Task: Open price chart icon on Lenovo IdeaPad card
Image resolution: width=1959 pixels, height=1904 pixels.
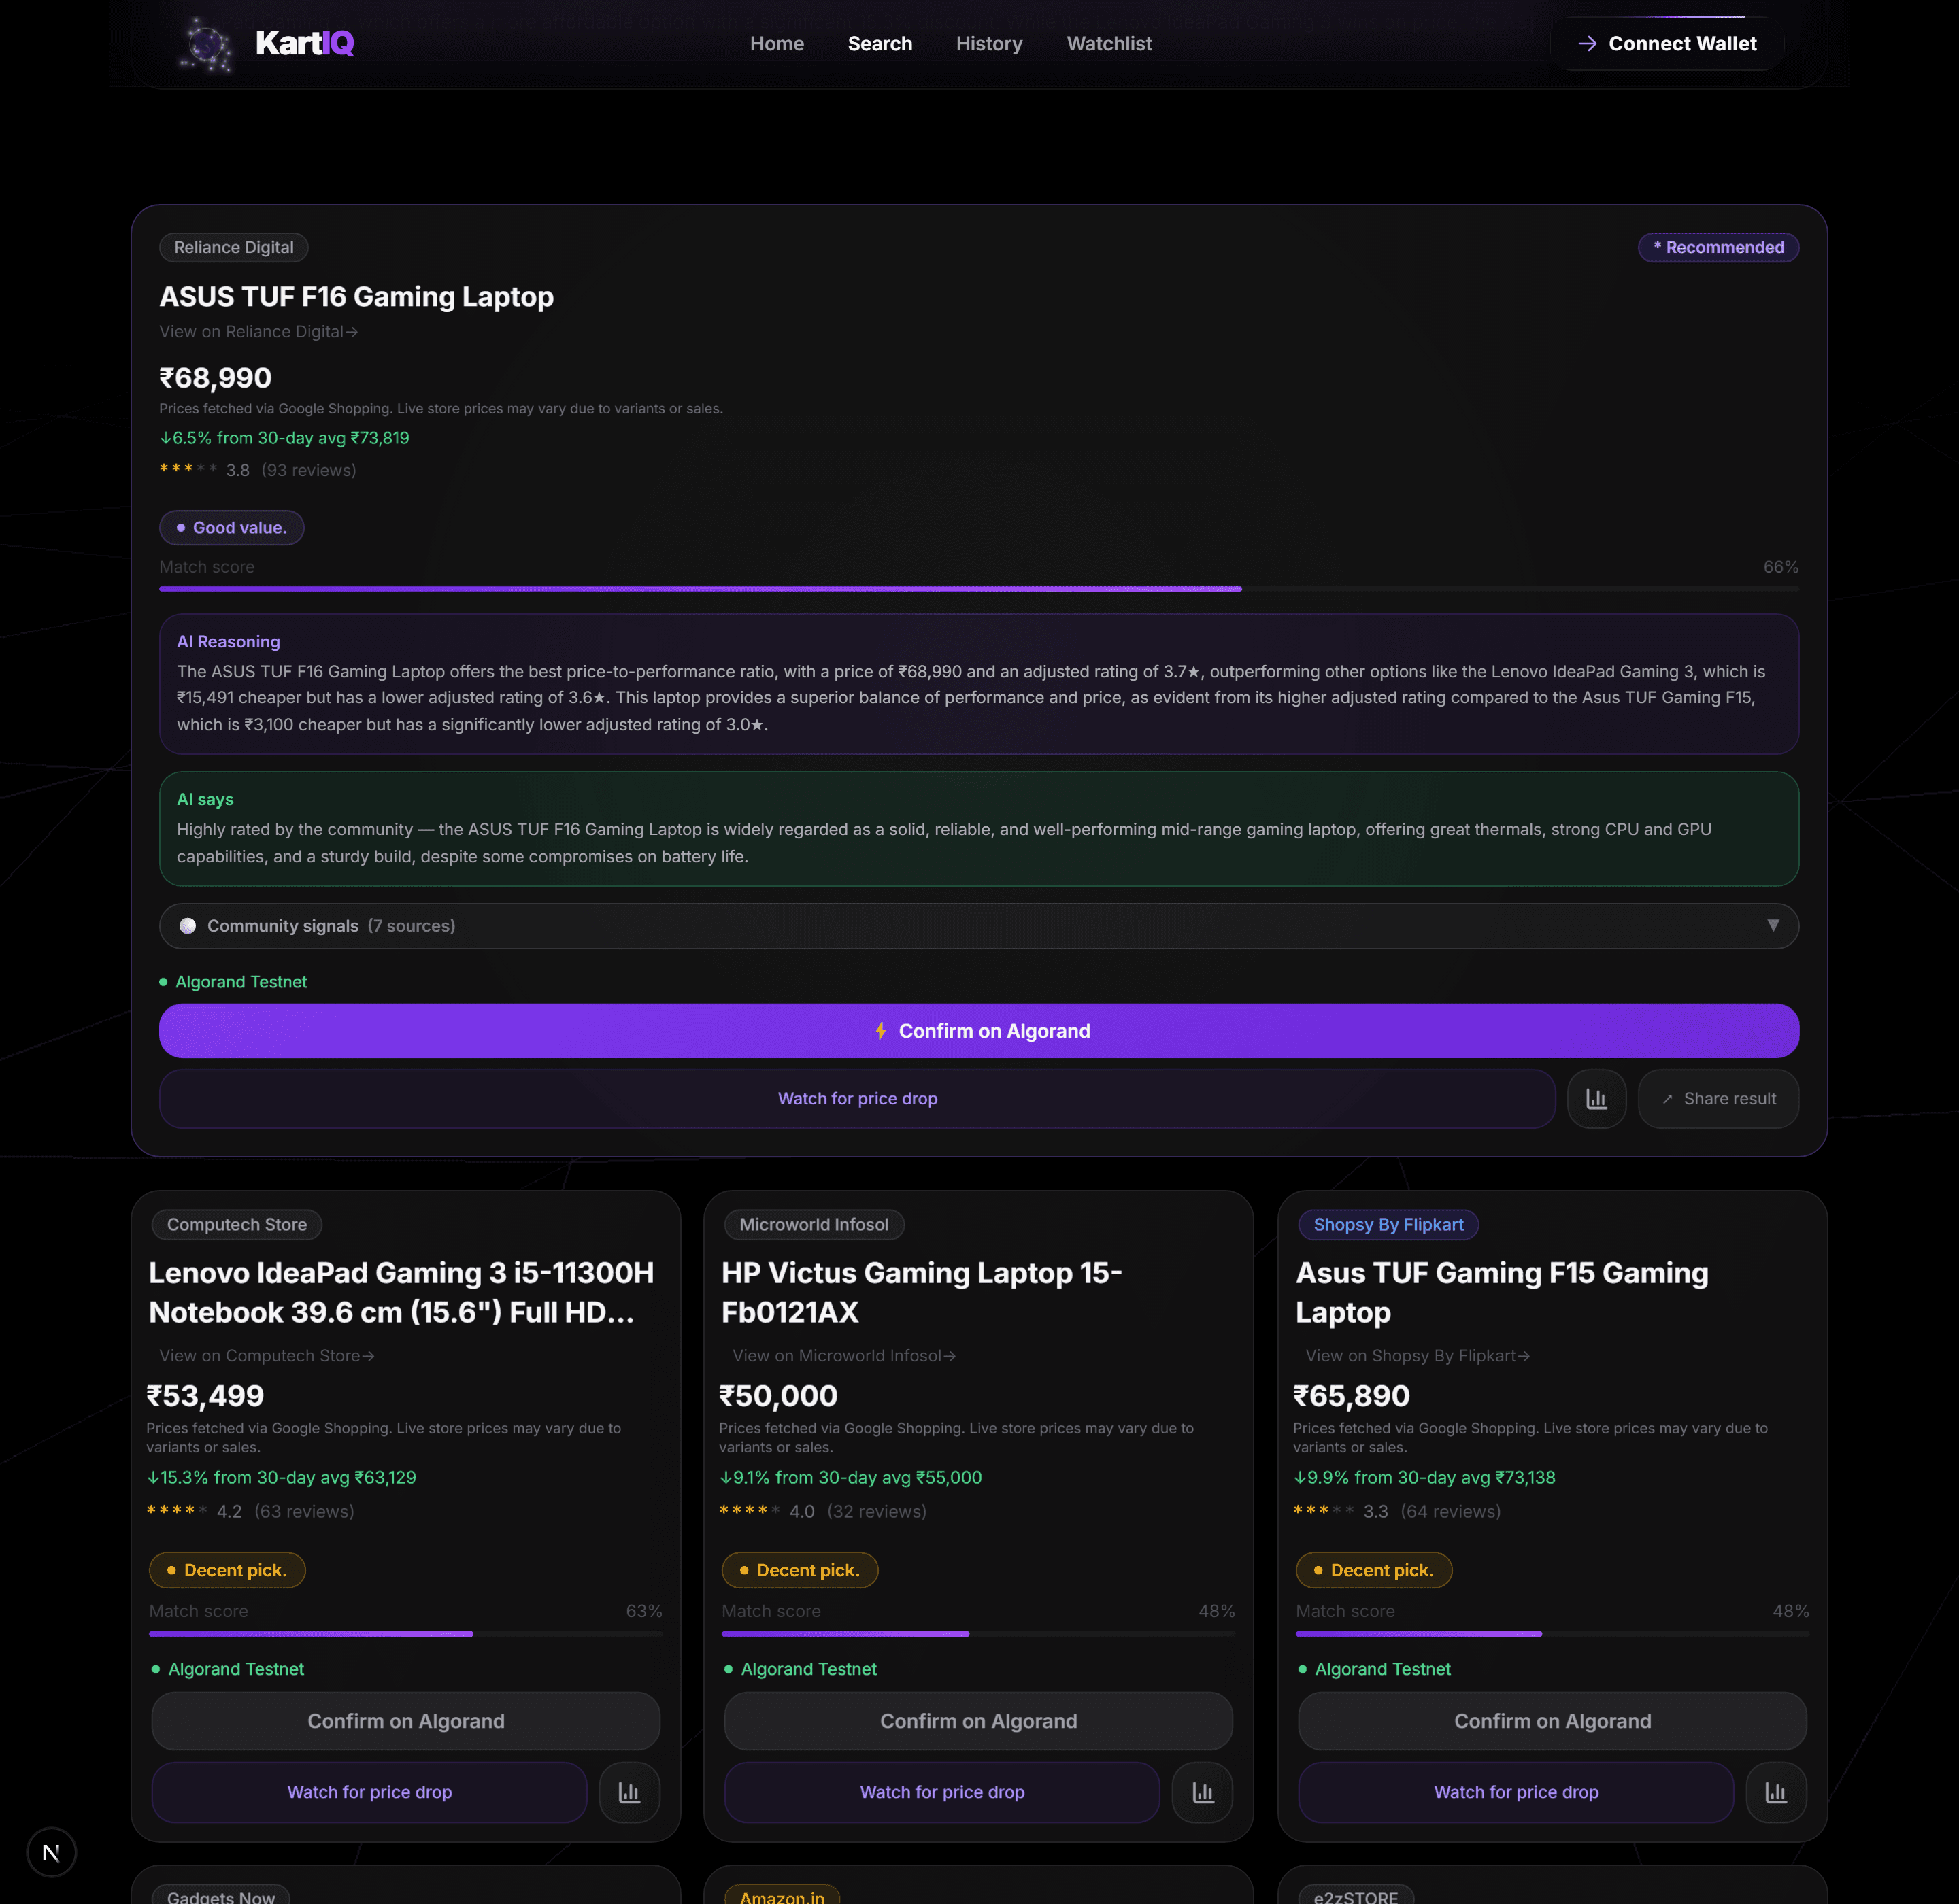Action: 629,1792
